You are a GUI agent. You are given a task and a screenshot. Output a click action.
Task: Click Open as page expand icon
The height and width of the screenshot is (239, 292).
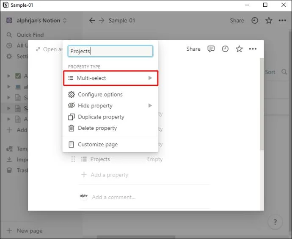point(38,49)
